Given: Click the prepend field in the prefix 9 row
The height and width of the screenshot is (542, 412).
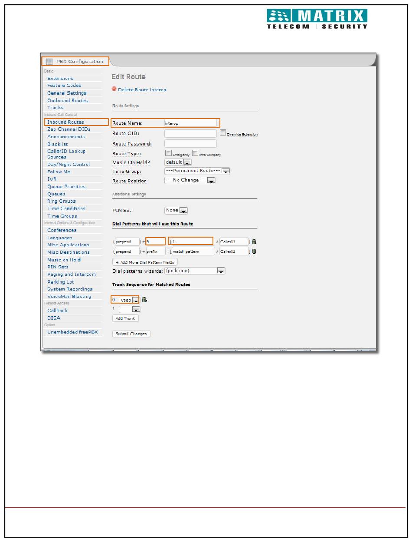Looking at the screenshot, I should (127, 241).
